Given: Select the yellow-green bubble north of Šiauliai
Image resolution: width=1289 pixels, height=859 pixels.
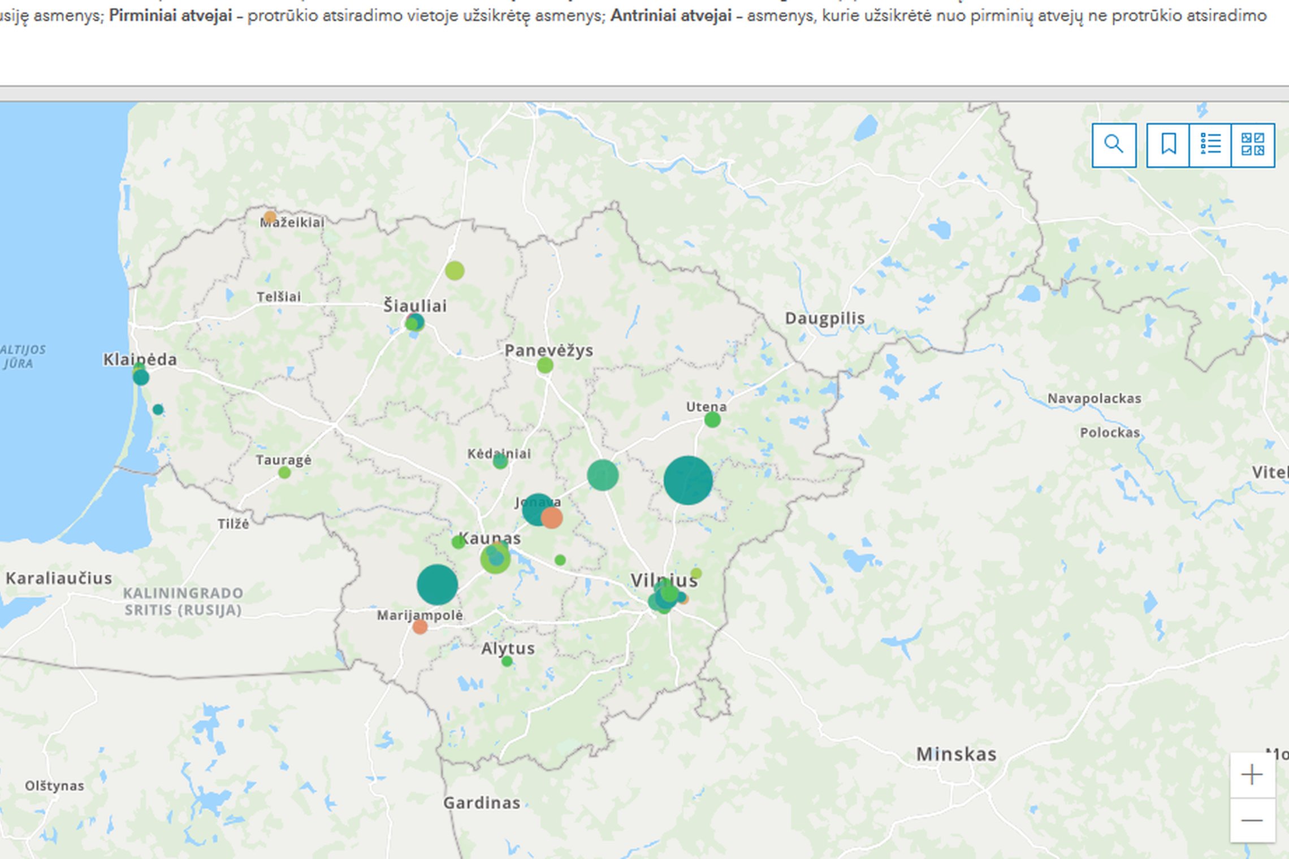Looking at the screenshot, I should 455,271.
